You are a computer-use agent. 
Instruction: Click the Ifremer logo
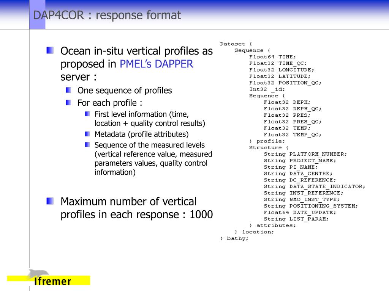49,278
